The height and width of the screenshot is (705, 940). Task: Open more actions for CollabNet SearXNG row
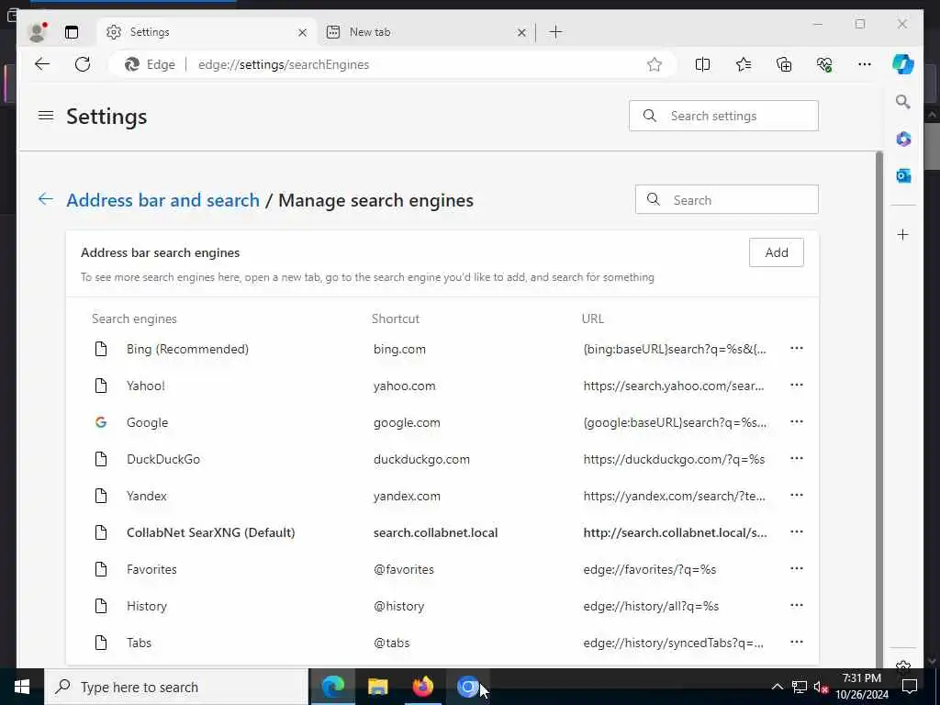[796, 532]
